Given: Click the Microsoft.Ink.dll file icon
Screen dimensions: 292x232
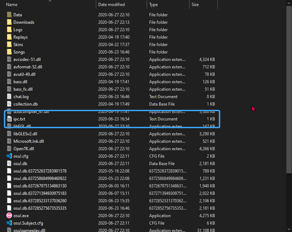Looking at the screenshot, I should (9, 141).
